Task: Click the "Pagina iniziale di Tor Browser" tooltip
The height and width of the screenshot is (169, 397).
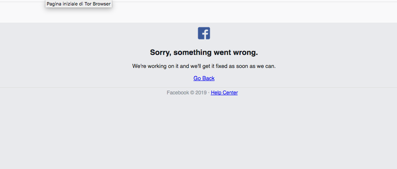Action: (x=79, y=4)
